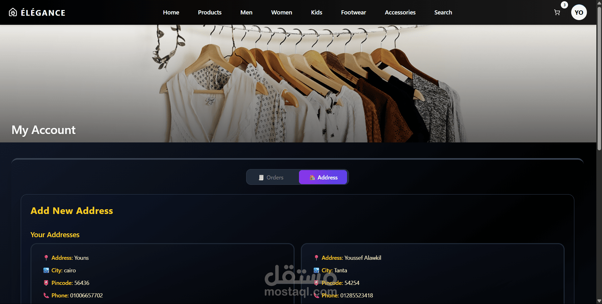Click the house icon on Address tab
Image resolution: width=602 pixels, height=304 pixels.
point(312,178)
